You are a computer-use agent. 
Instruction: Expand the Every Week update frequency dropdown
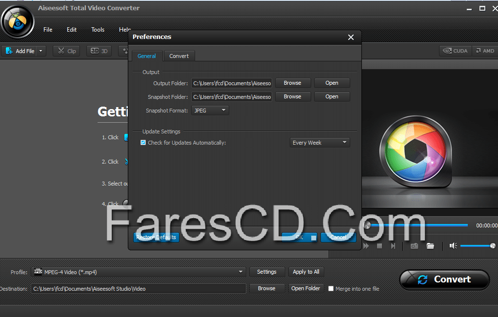click(319, 143)
